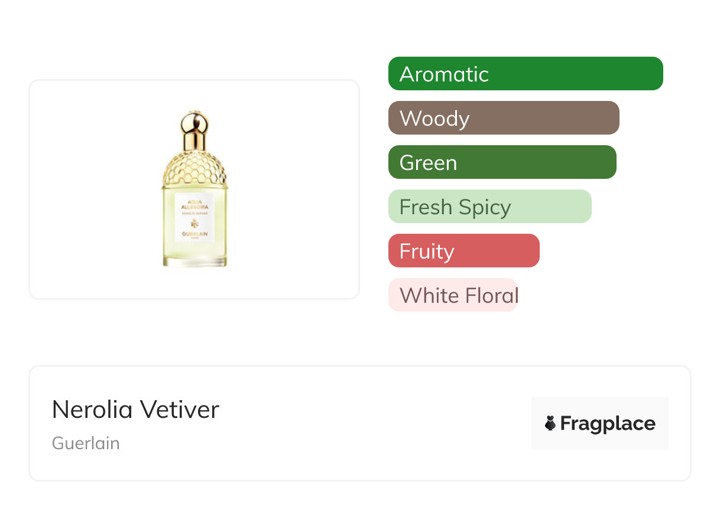Click the Fragplace wordmark text
Image resolution: width=720 pixels, height=510 pixels.
click(608, 423)
